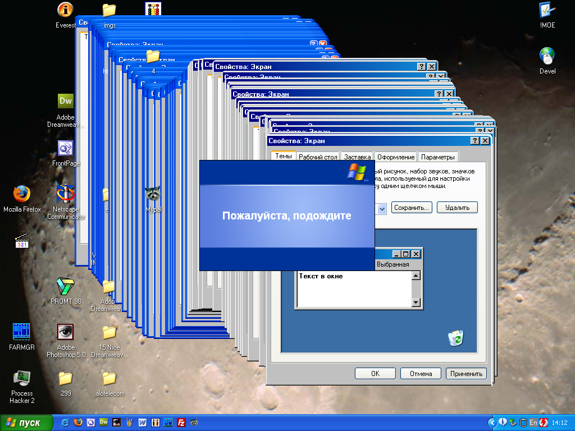The height and width of the screenshot is (431, 575).
Task: Select the Devel desktop icon
Action: [547, 61]
